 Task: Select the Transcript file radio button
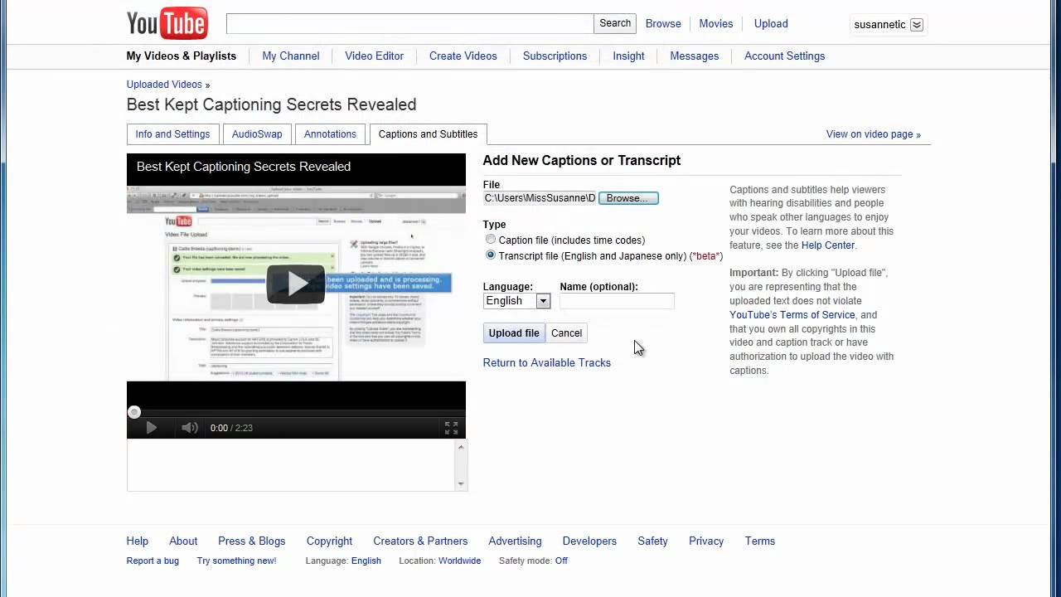point(491,255)
